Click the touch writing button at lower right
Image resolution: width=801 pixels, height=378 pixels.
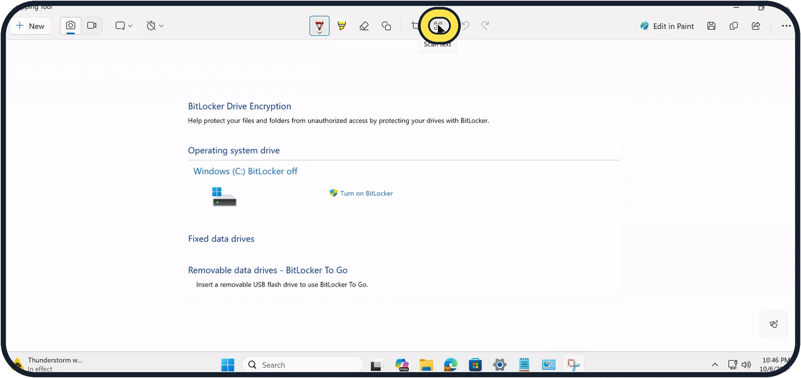click(x=774, y=324)
